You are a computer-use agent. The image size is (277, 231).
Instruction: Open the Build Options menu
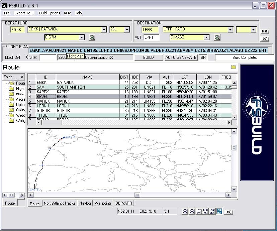click(x=50, y=13)
